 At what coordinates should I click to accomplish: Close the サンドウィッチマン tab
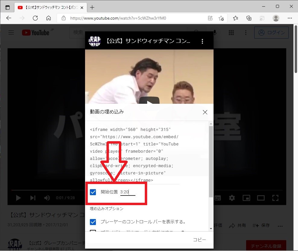point(82,8)
